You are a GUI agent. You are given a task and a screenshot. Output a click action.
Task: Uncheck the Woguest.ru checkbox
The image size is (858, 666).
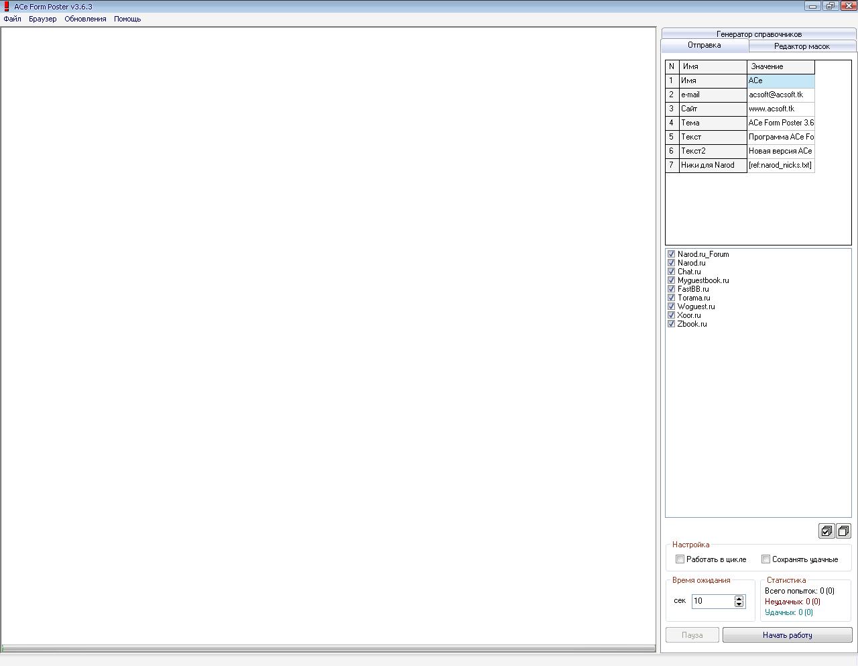671,307
